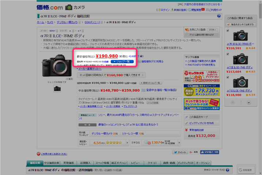Screen dimensions: 262x175
Task: Click the help icon beside 更新日
Action: point(227,170)
